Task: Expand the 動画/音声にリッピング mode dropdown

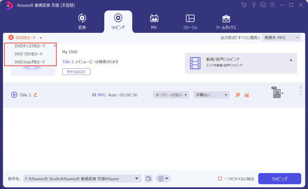Action: pos(291,60)
